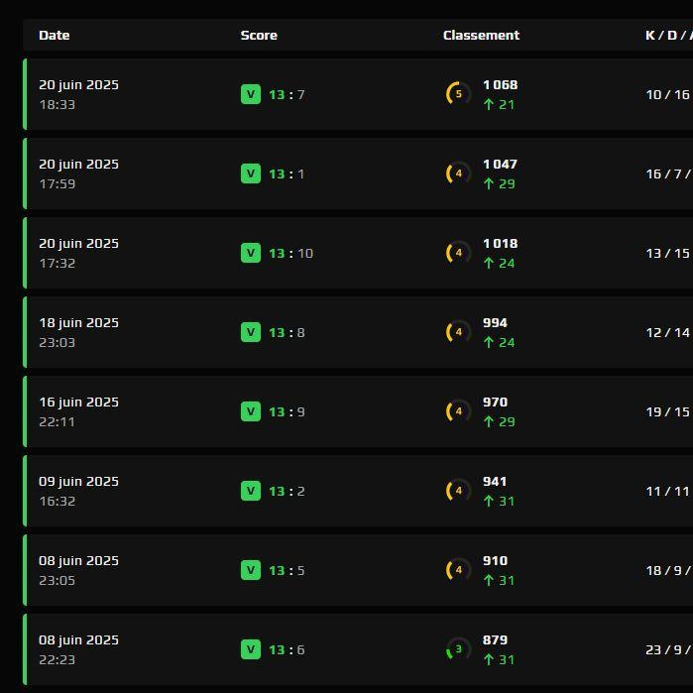Click the V badge on 13:10 match

251,253
